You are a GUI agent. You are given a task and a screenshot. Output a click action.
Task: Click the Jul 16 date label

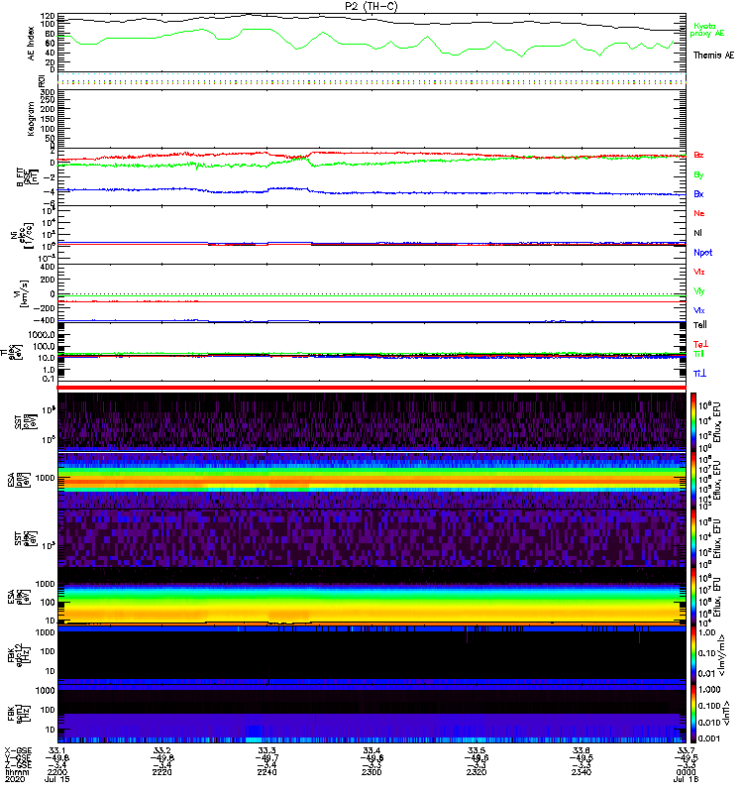click(x=686, y=779)
